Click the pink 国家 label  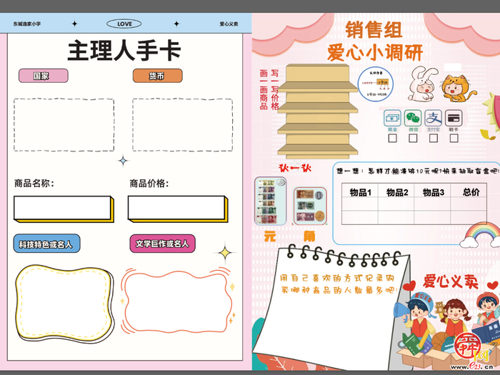point(43,76)
